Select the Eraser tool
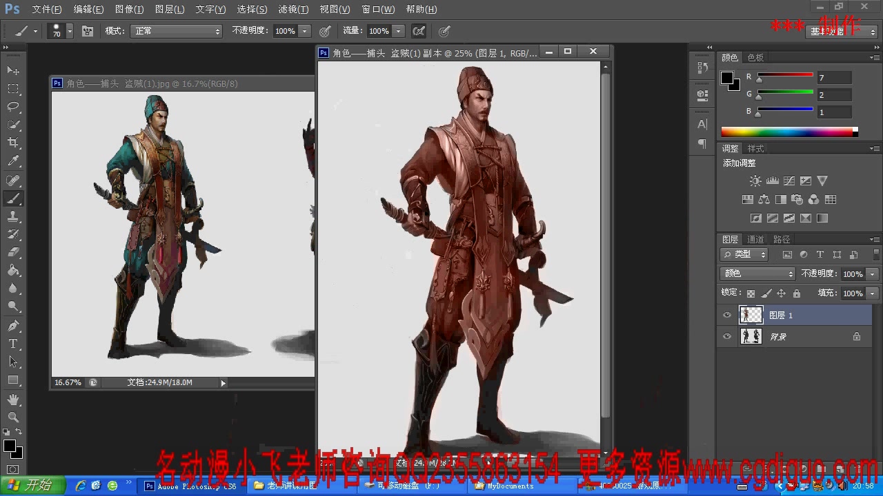The height and width of the screenshot is (496, 883). pos(13,252)
